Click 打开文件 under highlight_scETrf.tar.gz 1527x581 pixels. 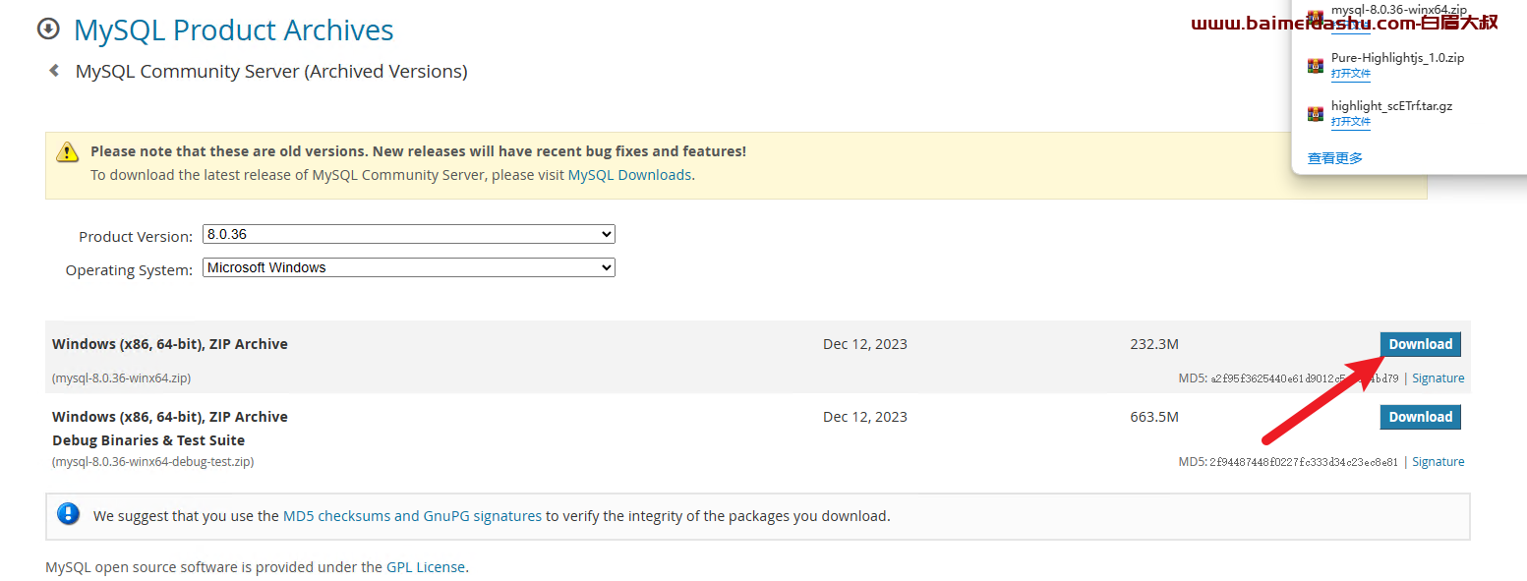point(1350,122)
